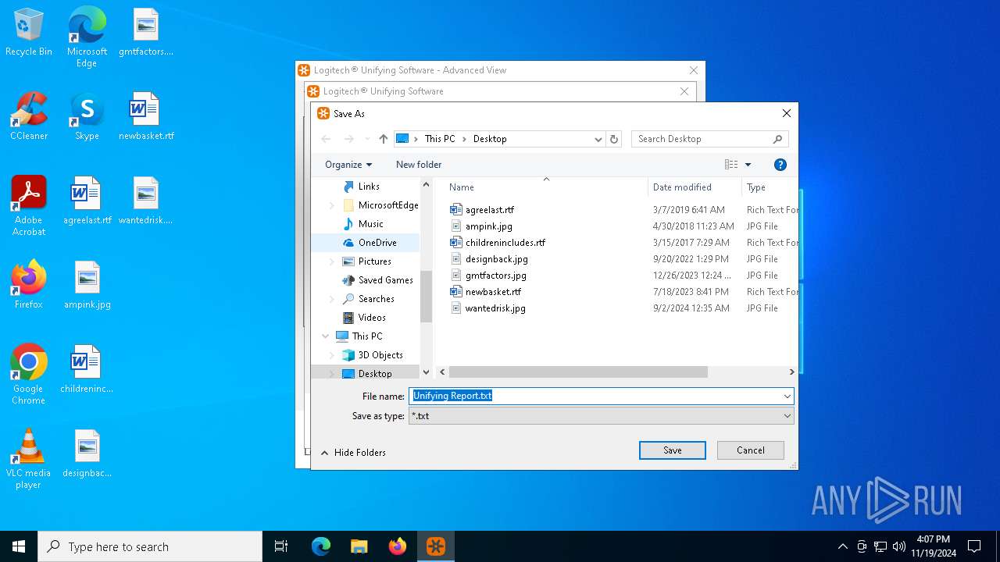Open File Explorer from the taskbar
This screenshot has height=562, width=1000.
pos(359,546)
